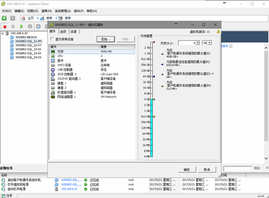Click the reset VM toolbar button
The height and width of the screenshot is (198, 269).
30,27
